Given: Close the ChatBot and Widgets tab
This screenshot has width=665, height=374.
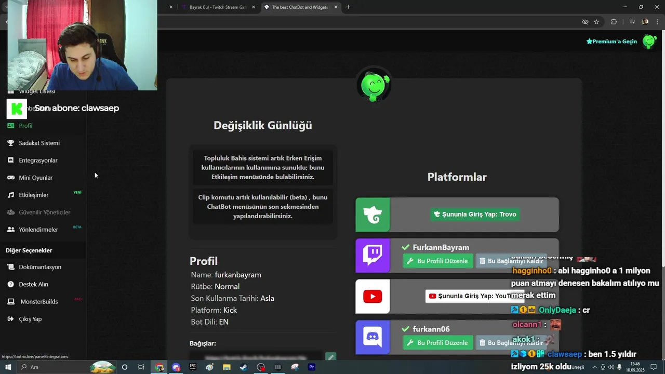Looking at the screenshot, I should 336,7.
